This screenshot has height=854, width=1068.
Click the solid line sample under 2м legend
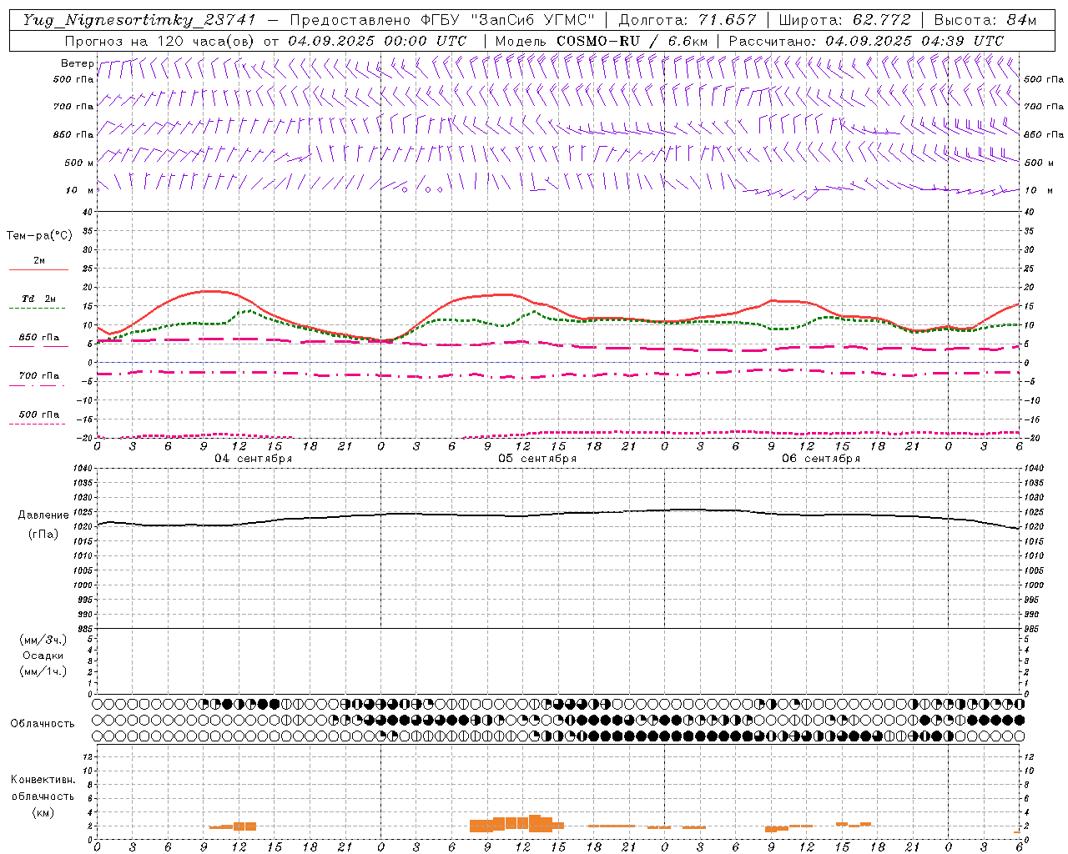tap(38, 269)
